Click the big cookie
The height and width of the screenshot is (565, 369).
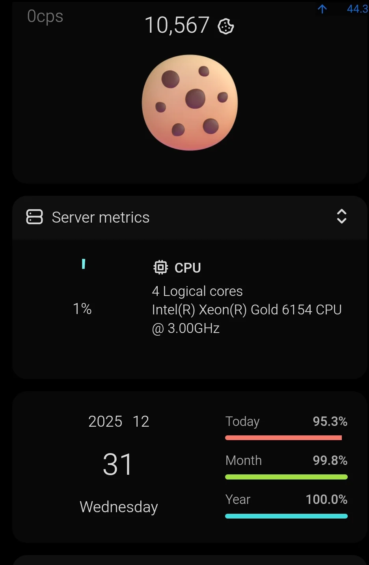(190, 102)
